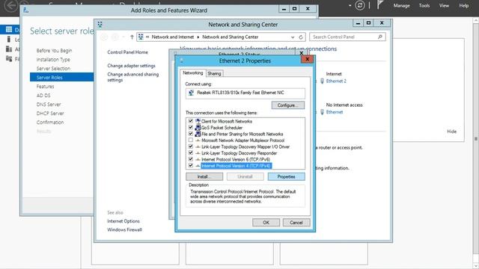Viewport: 479px width, 269px height.
Task: Toggle Link-Layer Topology Discovery Responder checkbox
Action: (x=191, y=153)
